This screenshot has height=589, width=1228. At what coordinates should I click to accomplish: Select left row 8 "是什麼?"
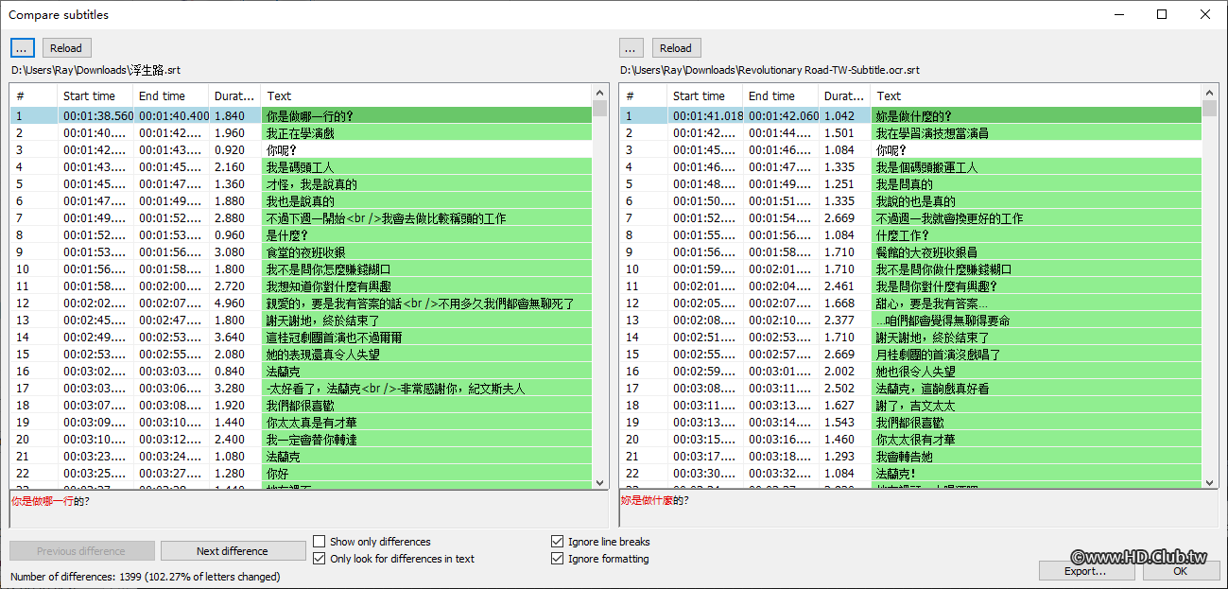point(302,235)
